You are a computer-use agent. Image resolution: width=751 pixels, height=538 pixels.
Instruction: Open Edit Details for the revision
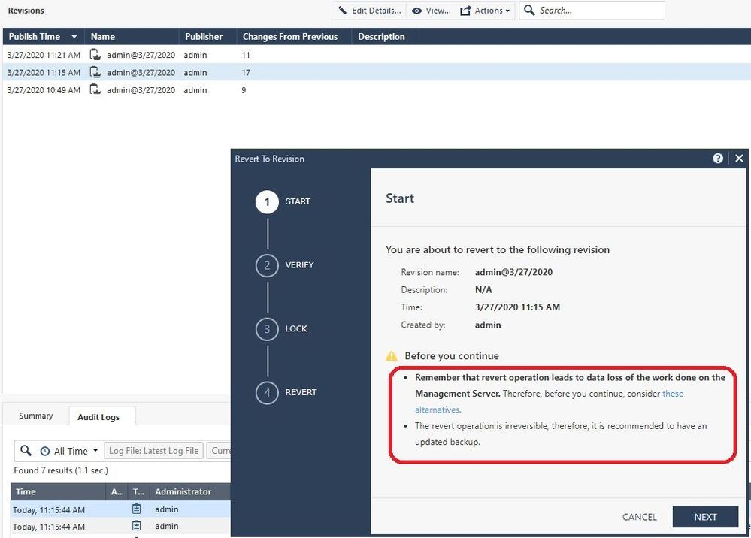point(369,11)
